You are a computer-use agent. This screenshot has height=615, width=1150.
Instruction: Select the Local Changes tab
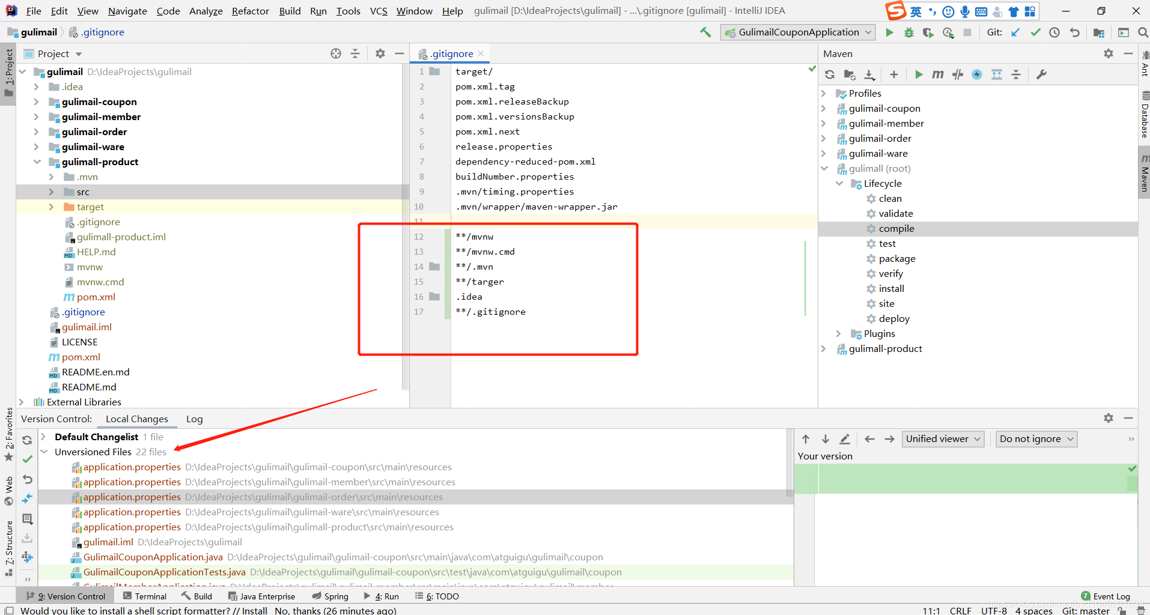click(137, 419)
